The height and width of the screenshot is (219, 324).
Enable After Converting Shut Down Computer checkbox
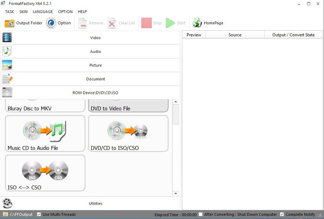[x=200, y=214]
